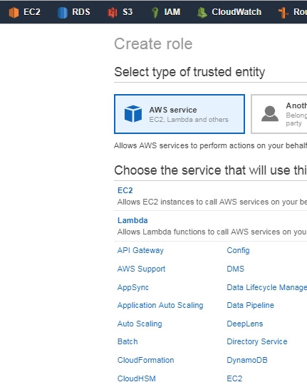Select the Another AWS account entity card

click(279, 114)
